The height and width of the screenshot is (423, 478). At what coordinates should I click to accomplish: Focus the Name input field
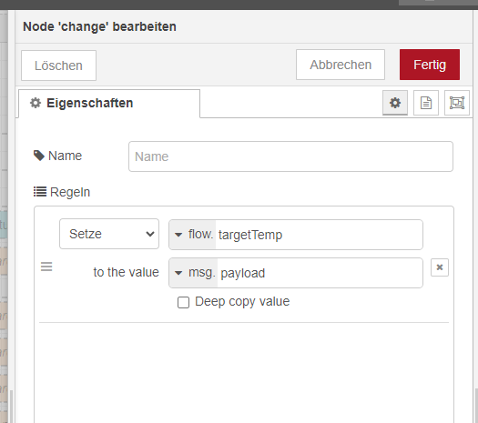[x=290, y=156]
